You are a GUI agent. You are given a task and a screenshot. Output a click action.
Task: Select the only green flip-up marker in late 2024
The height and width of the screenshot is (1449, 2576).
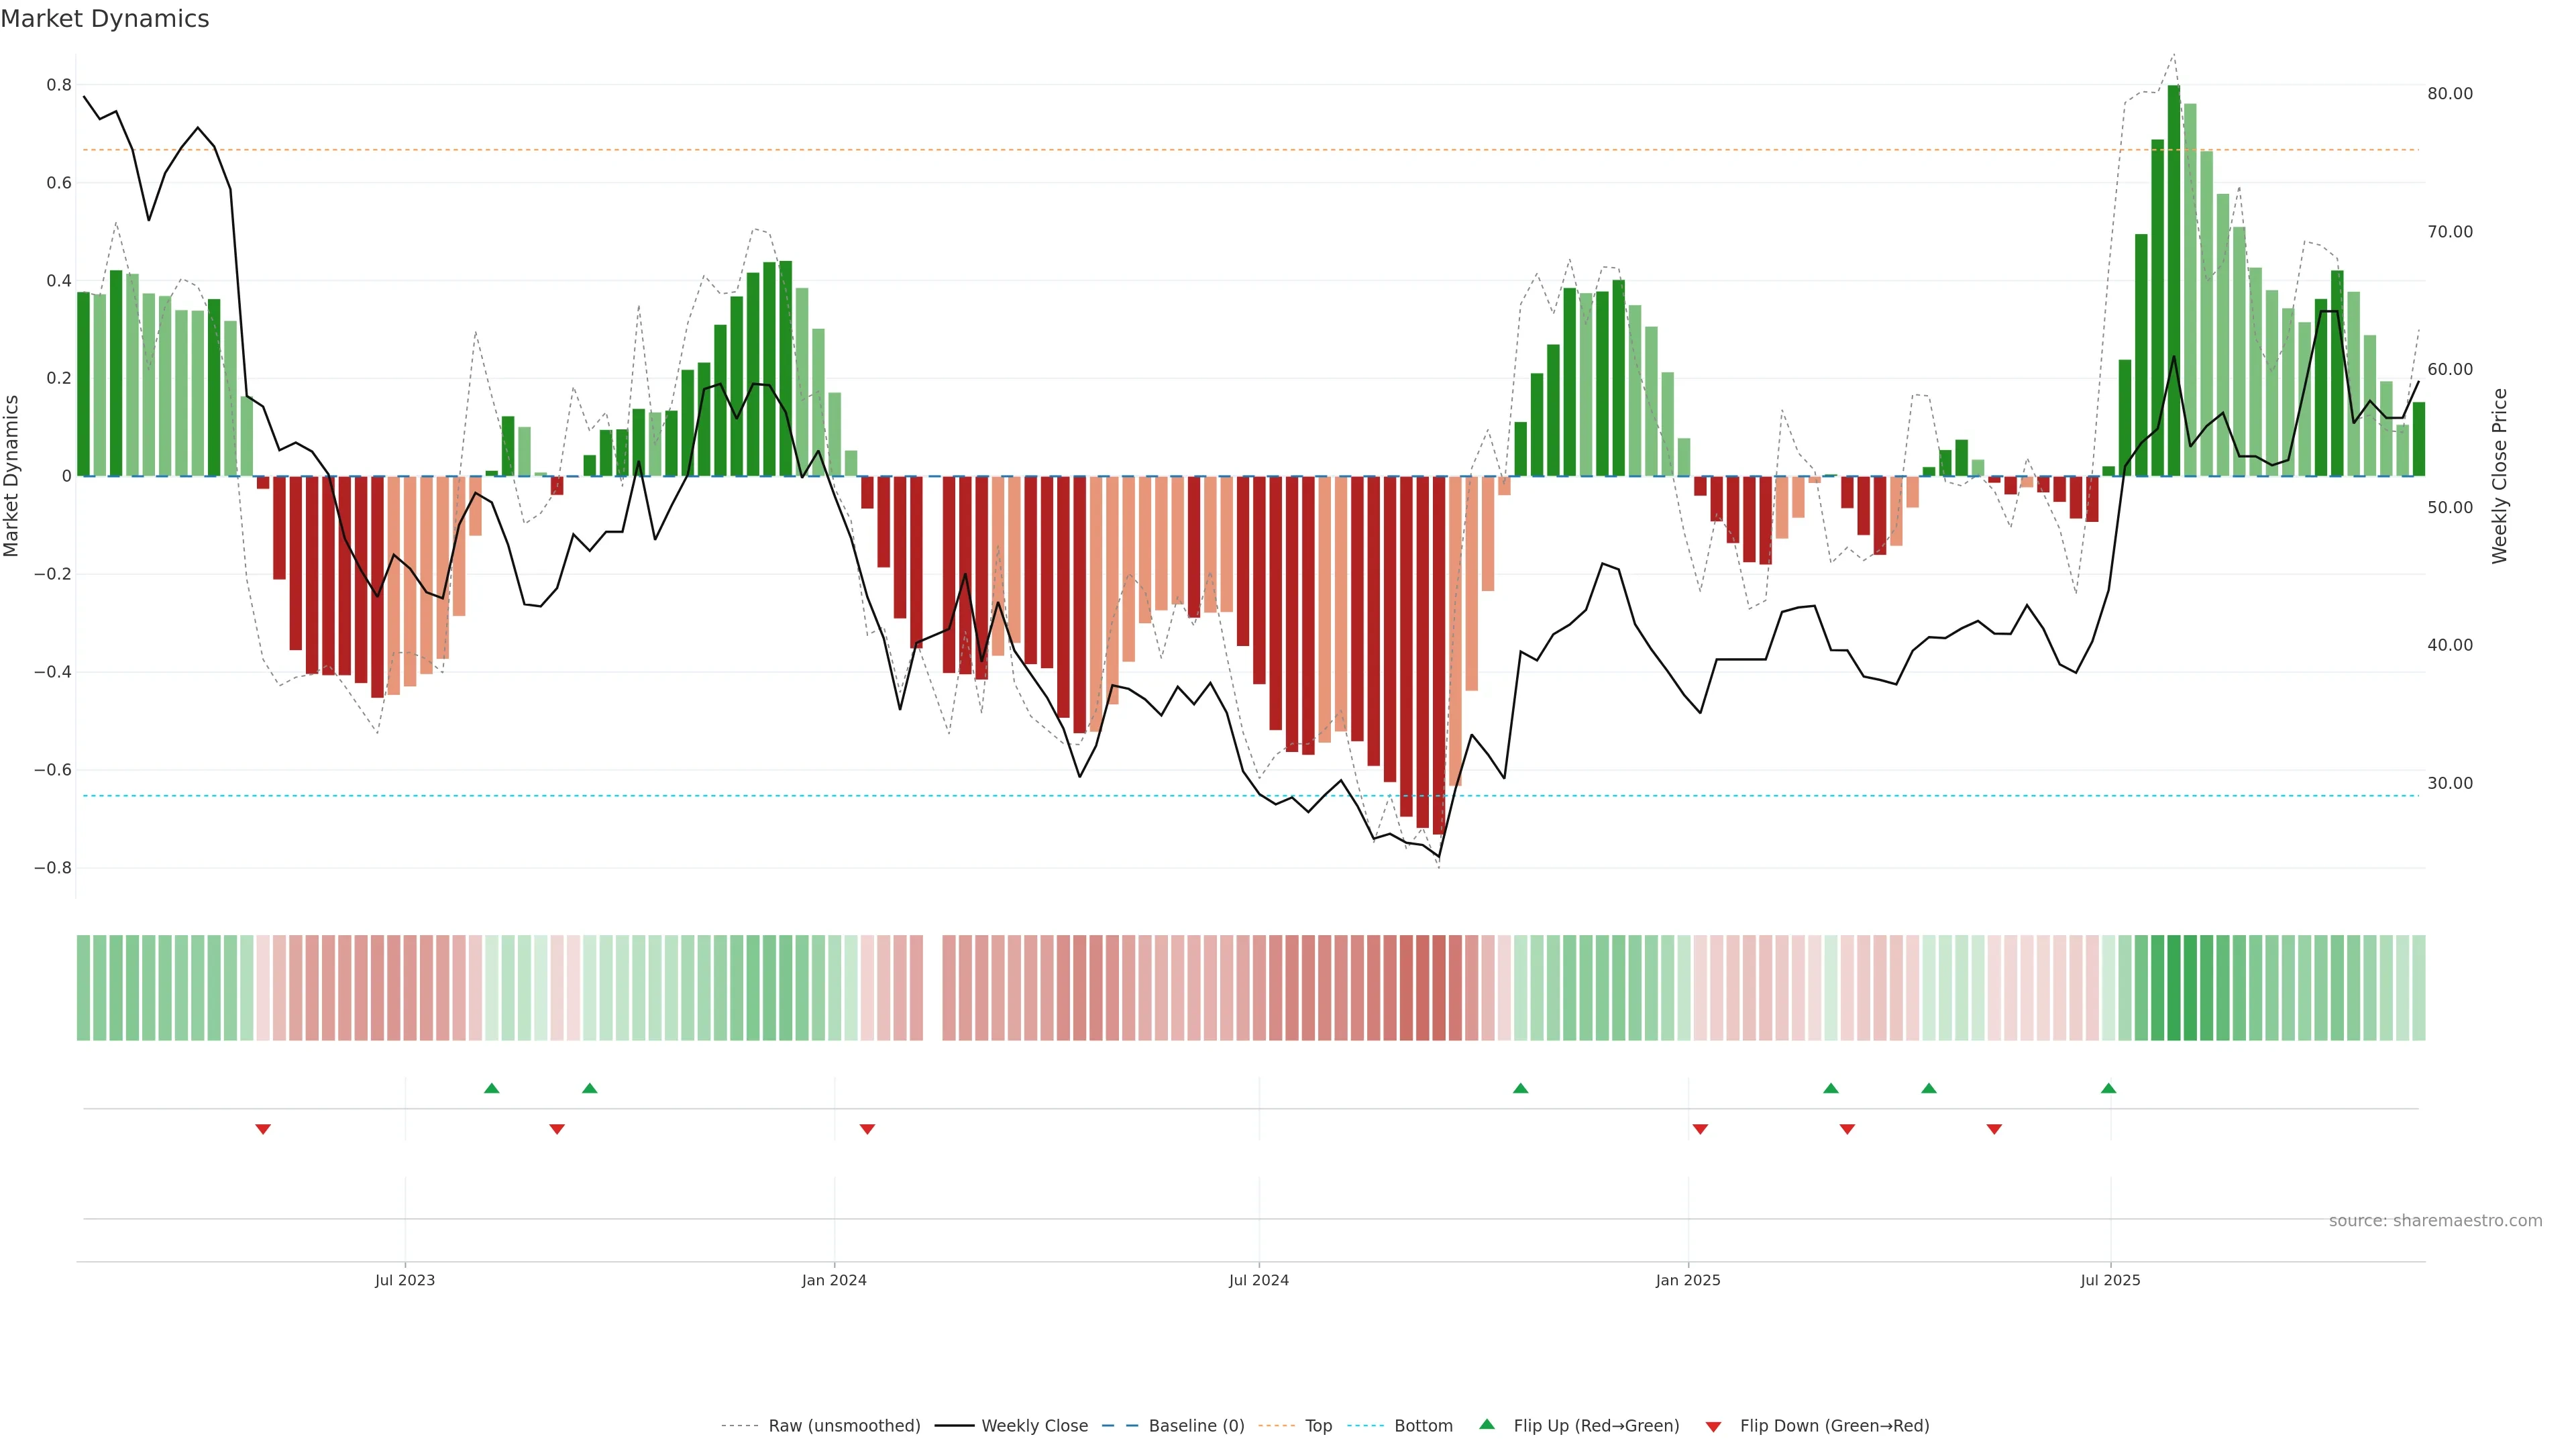tap(1520, 1088)
